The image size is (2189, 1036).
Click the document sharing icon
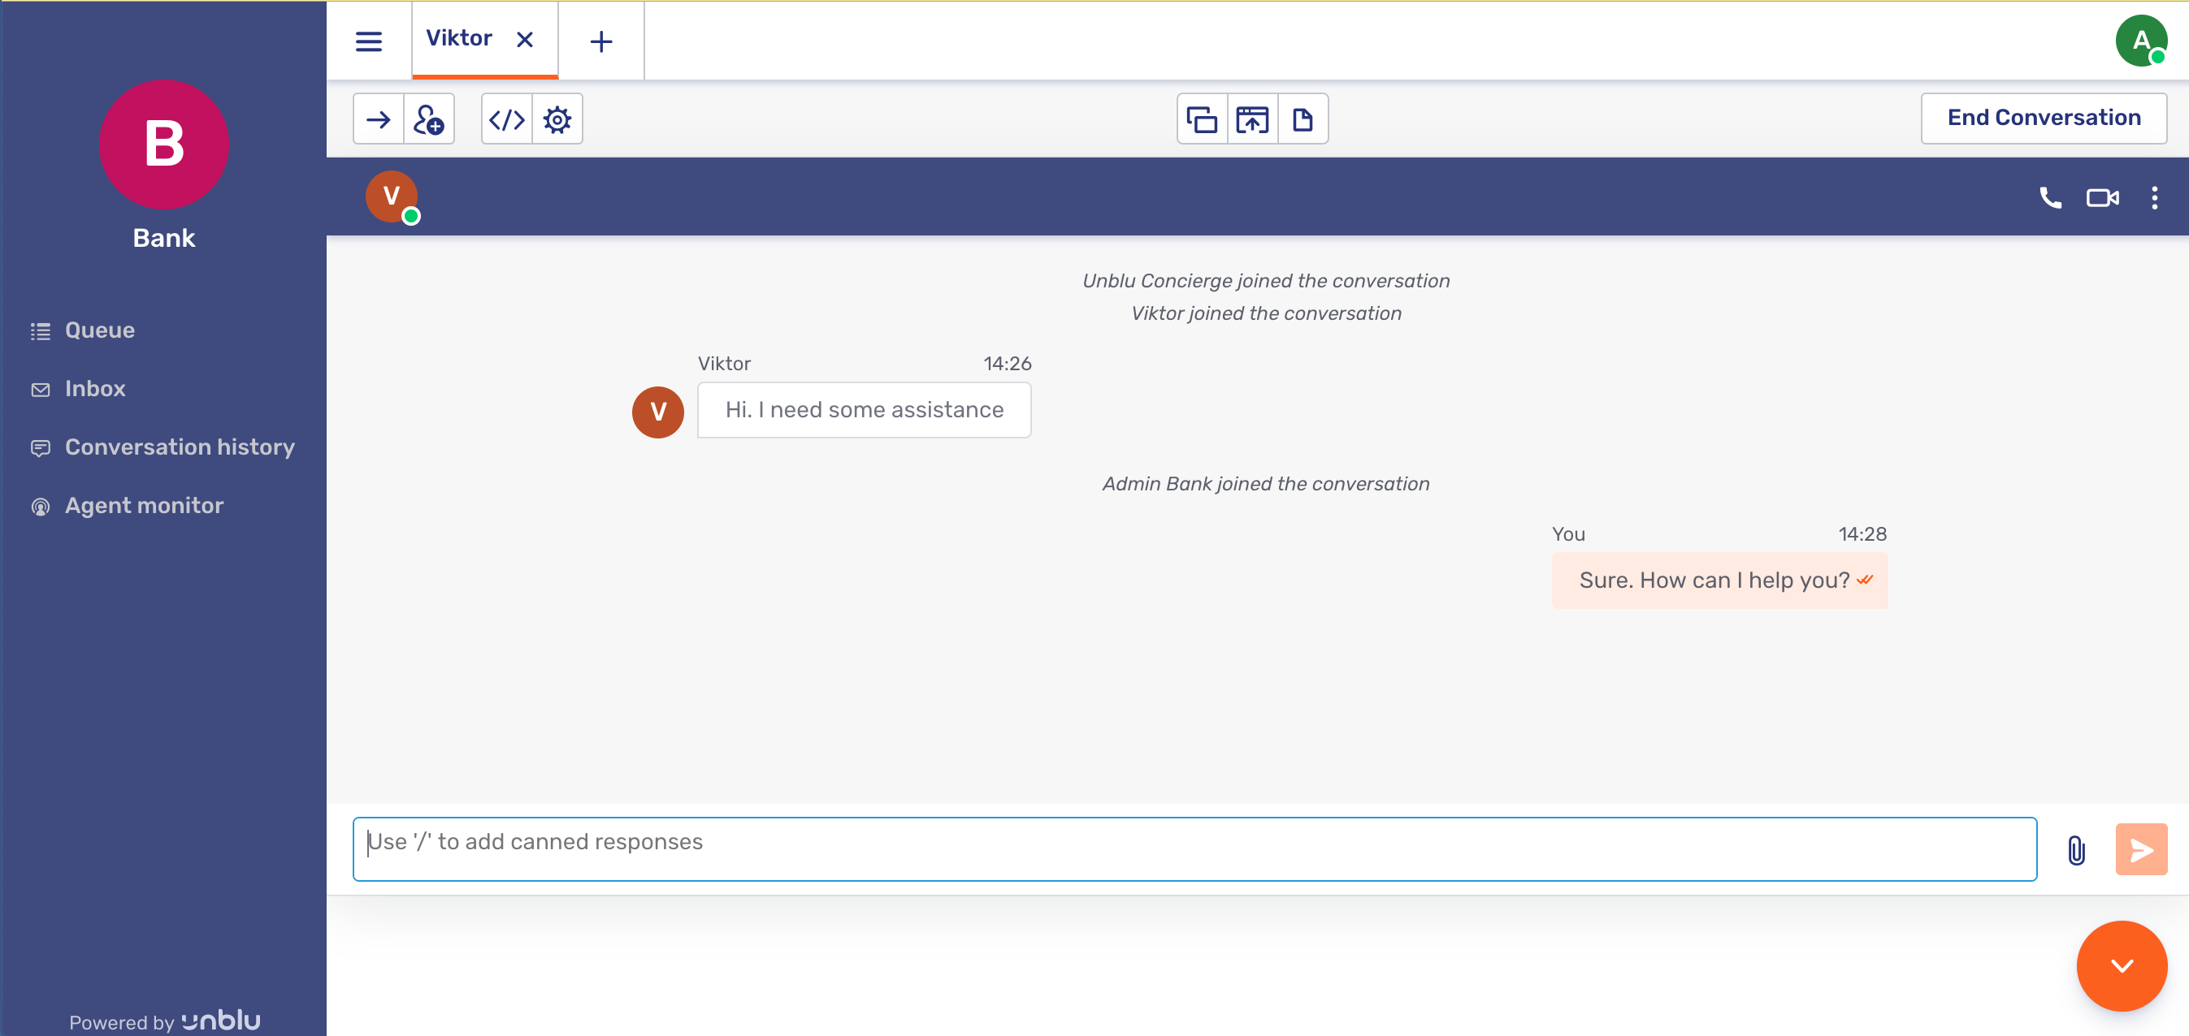click(1302, 119)
